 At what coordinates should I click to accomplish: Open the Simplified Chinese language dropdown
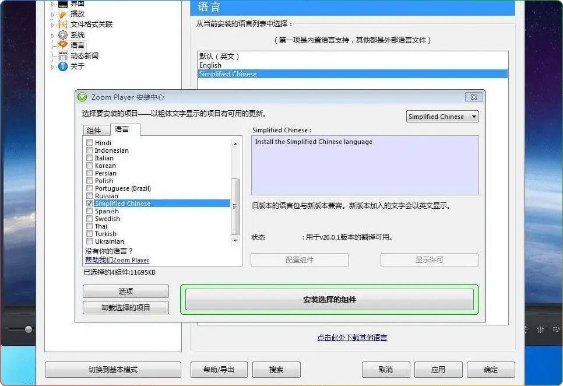442,117
